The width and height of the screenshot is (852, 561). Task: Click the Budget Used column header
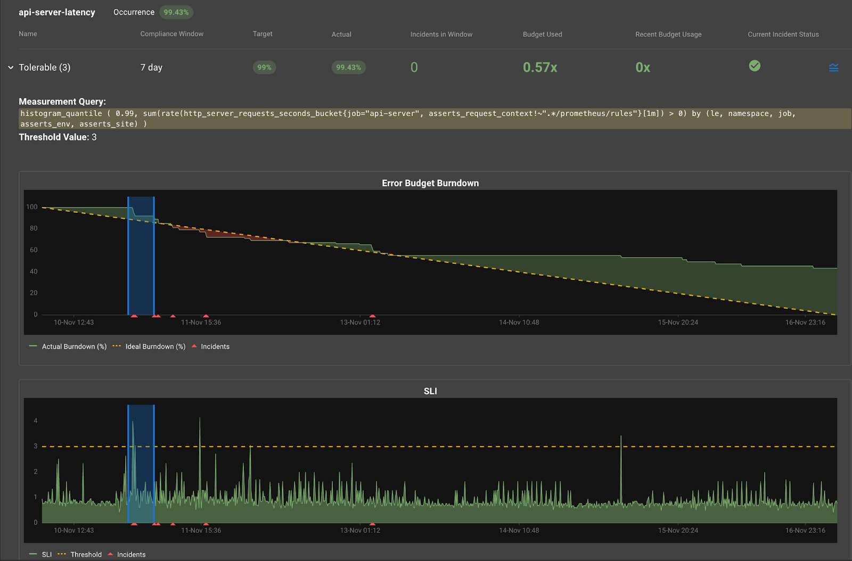(x=542, y=35)
